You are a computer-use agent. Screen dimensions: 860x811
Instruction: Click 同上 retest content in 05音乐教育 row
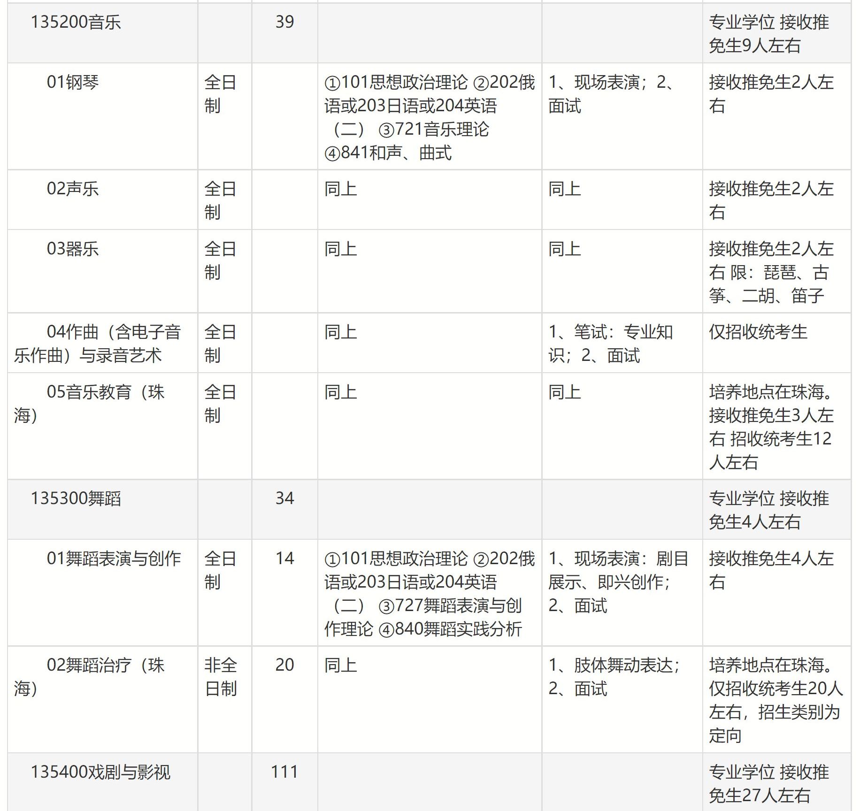click(565, 392)
